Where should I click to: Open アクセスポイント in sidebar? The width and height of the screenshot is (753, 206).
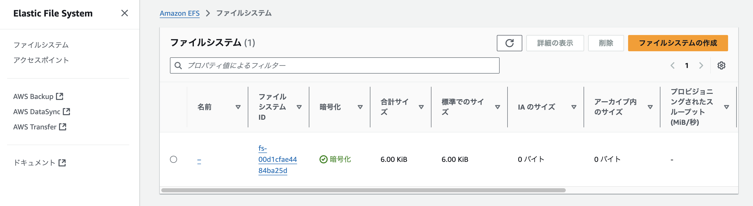pyautogui.click(x=41, y=60)
